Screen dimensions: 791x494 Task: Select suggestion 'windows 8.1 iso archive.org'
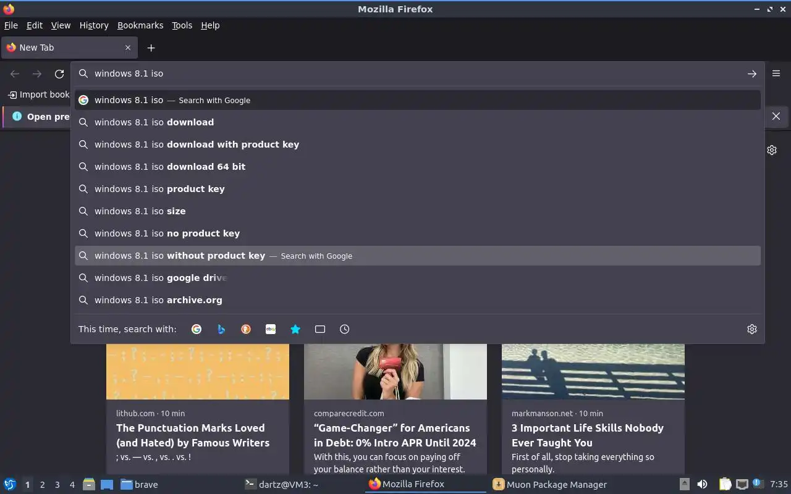tap(418, 300)
